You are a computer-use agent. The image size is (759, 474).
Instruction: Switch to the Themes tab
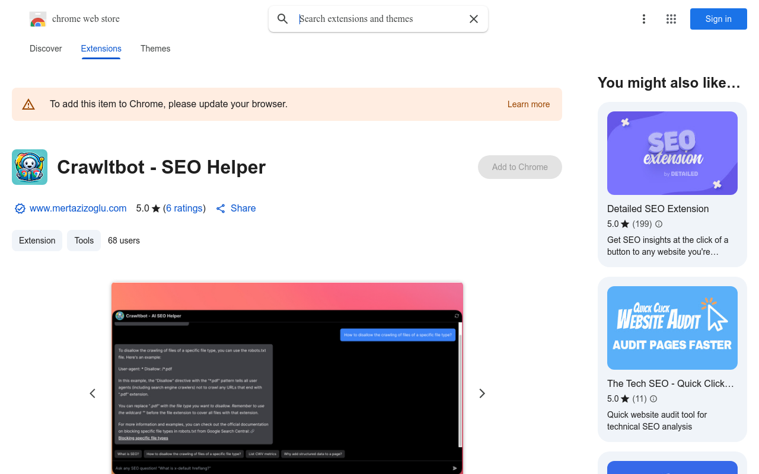(x=155, y=49)
